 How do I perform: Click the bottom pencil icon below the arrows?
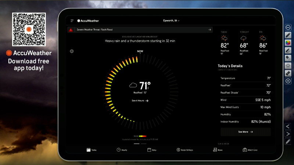(288, 142)
